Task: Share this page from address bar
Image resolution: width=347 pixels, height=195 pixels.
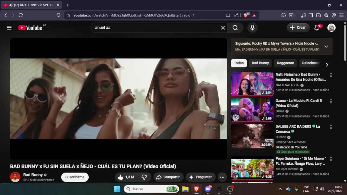Action: click(x=236, y=15)
